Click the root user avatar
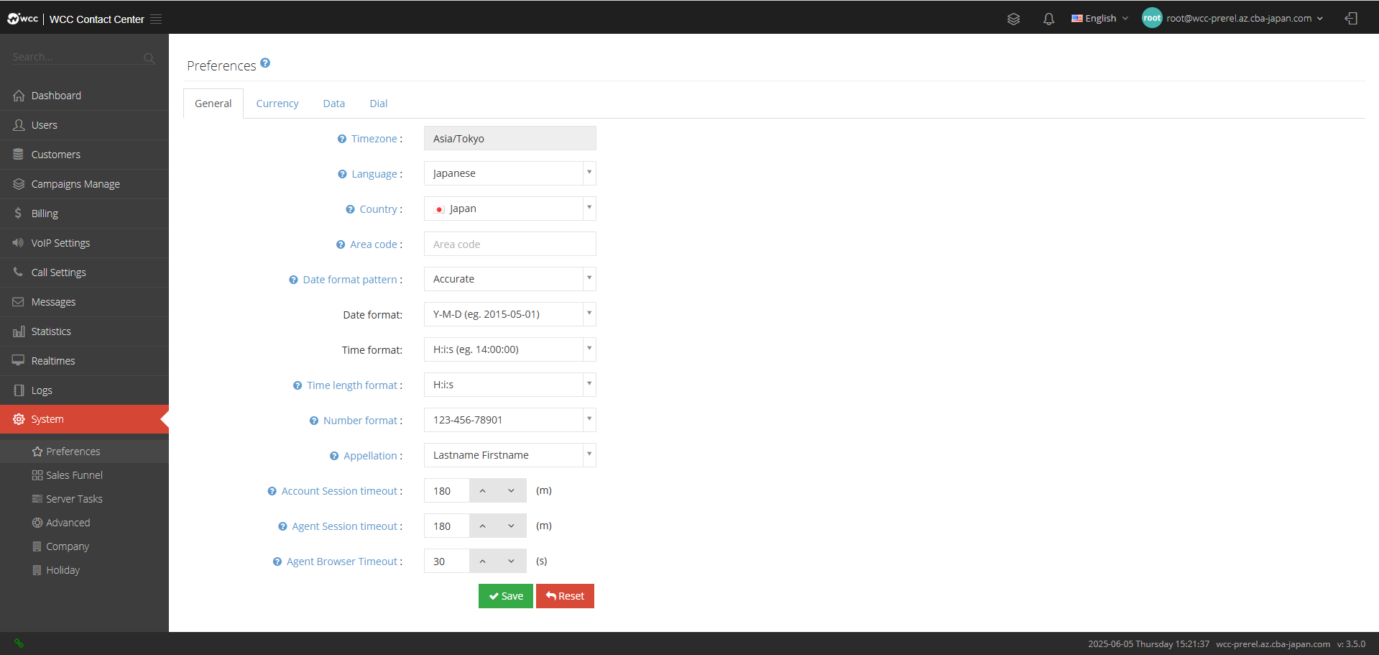This screenshot has height=655, width=1379. 1152,18
